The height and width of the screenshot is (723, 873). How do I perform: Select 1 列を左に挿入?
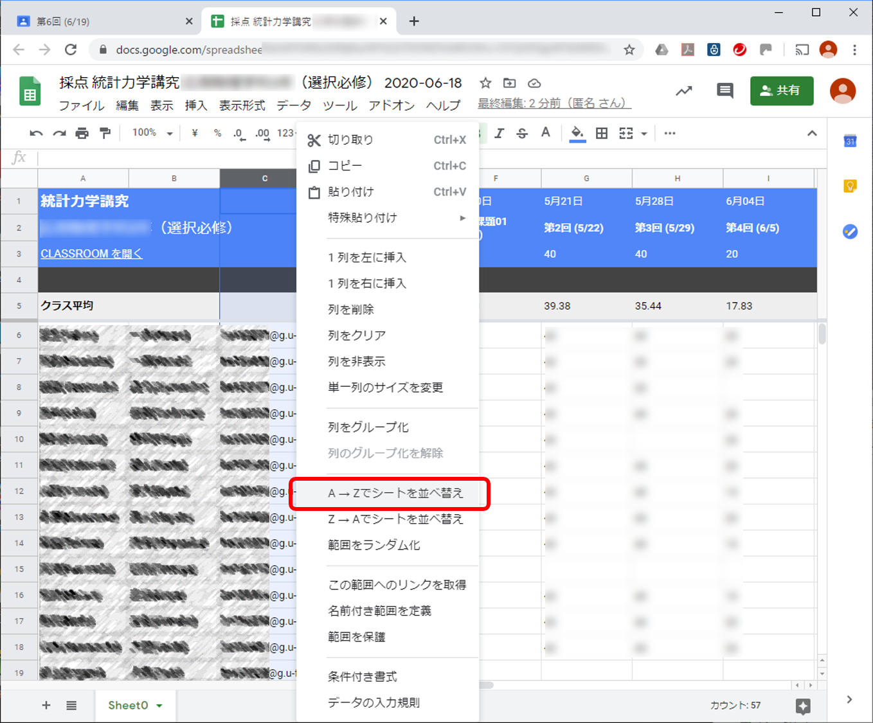[388, 257]
